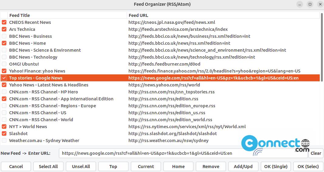Select the OMG! Ubuntu! feed title
Image resolution: width=324 pixels, height=172 pixels.
24,64
